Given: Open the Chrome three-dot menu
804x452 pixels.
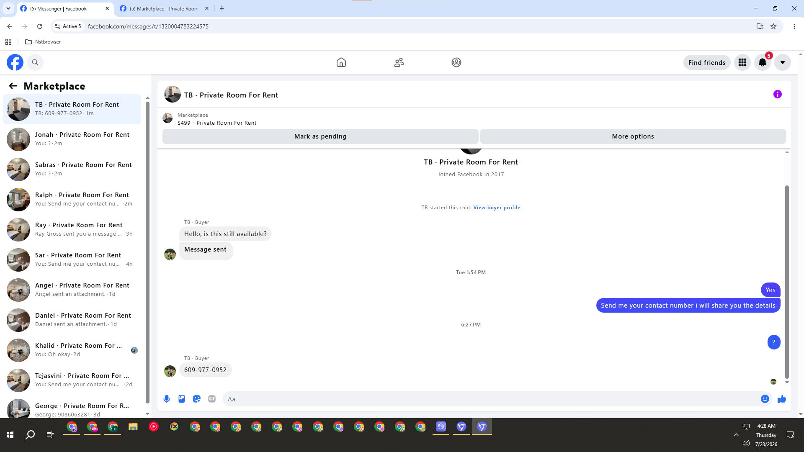Looking at the screenshot, I should click(x=794, y=26).
